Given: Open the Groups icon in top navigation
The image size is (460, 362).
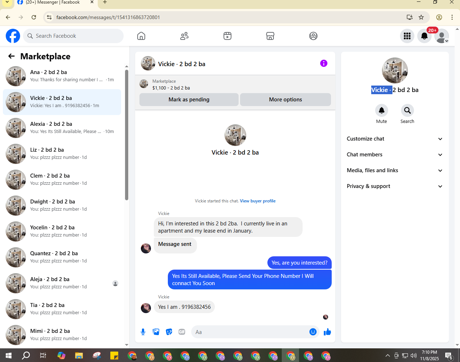Looking at the screenshot, I should coord(313,36).
